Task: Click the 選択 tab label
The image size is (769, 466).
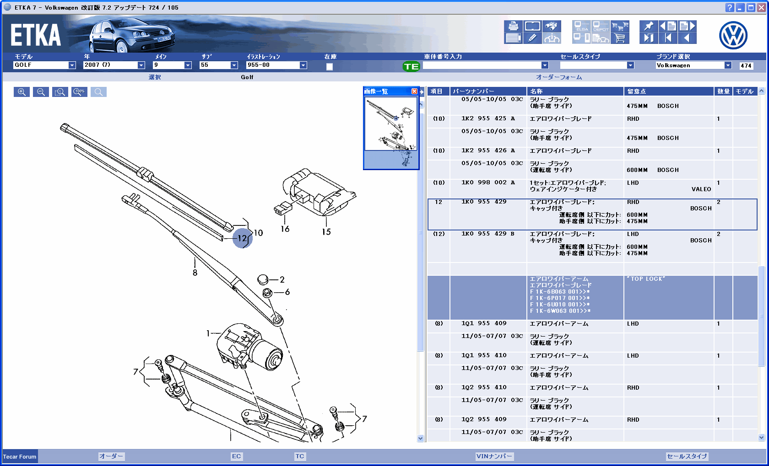Action: click(x=155, y=77)
